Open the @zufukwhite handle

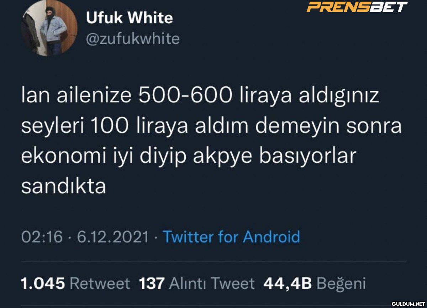[x=133, y=39]
